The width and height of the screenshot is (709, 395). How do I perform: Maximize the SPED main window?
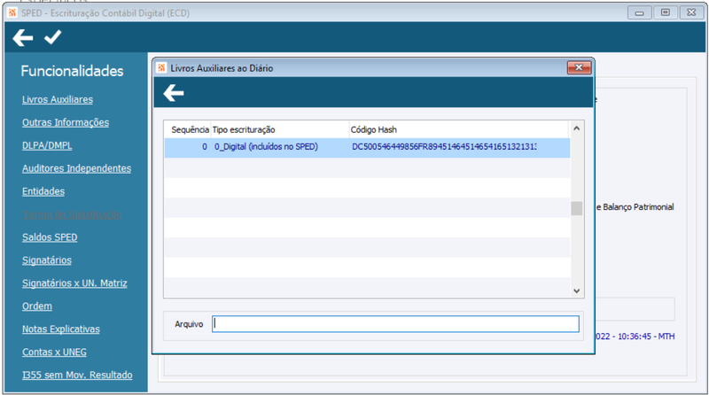[666, 12]
